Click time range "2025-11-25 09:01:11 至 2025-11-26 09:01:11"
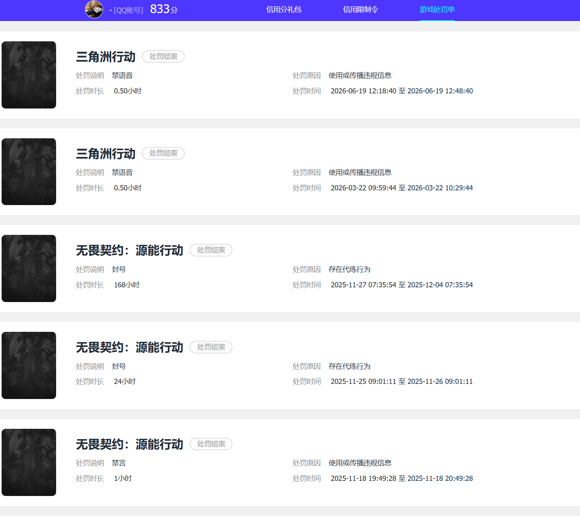580x523 pixels. tap(402, 382)
